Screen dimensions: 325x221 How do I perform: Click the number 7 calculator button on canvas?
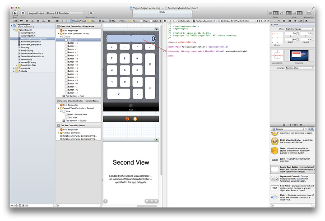click(112, 58)
